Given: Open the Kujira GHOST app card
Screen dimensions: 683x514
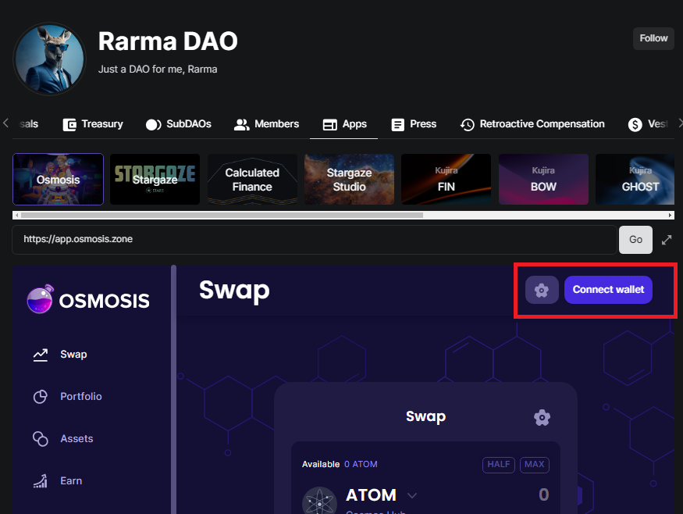Looking at the screenshot, I should tap(635, 179).
